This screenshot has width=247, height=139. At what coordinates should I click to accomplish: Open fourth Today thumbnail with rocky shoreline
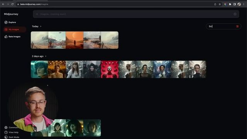pyautogui.click(x=92, y=40)
